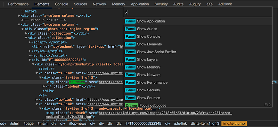This screenshot has width=278, height=127.
Task: Click the a.ts-link breadcrumb
Action: tap(180, 123)
